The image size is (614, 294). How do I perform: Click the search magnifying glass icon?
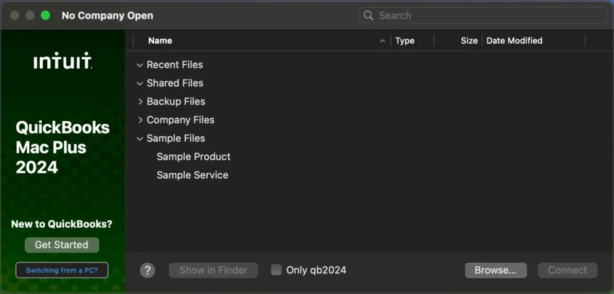(368, 15)
